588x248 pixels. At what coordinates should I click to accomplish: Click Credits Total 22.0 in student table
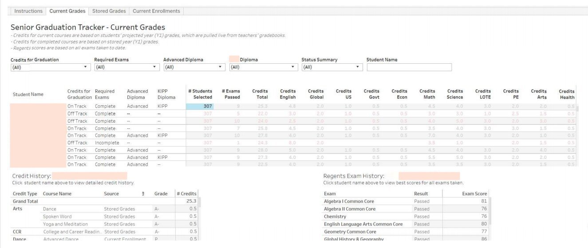pyautogui.click(x=263, y=114)
